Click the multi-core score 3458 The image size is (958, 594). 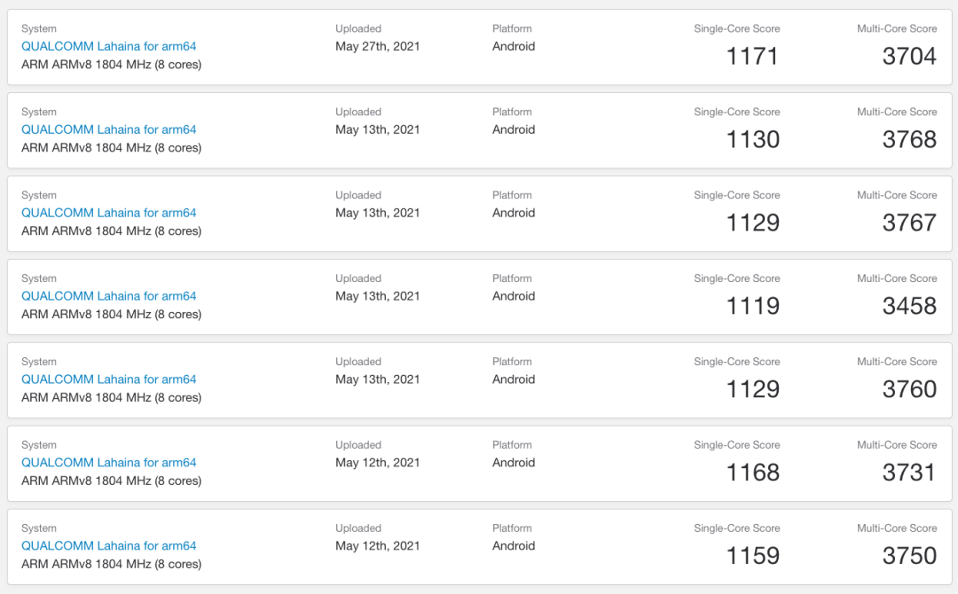tap(909, 306)
